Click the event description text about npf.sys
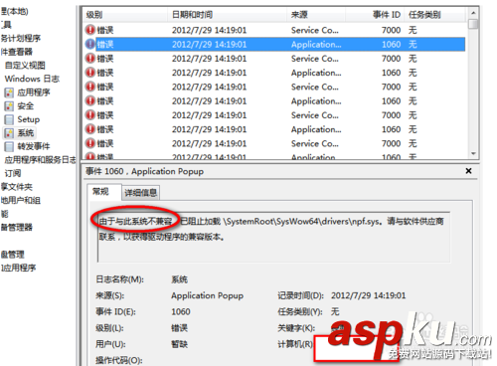Viewport: 497px width, 366px height. (271, 229)
